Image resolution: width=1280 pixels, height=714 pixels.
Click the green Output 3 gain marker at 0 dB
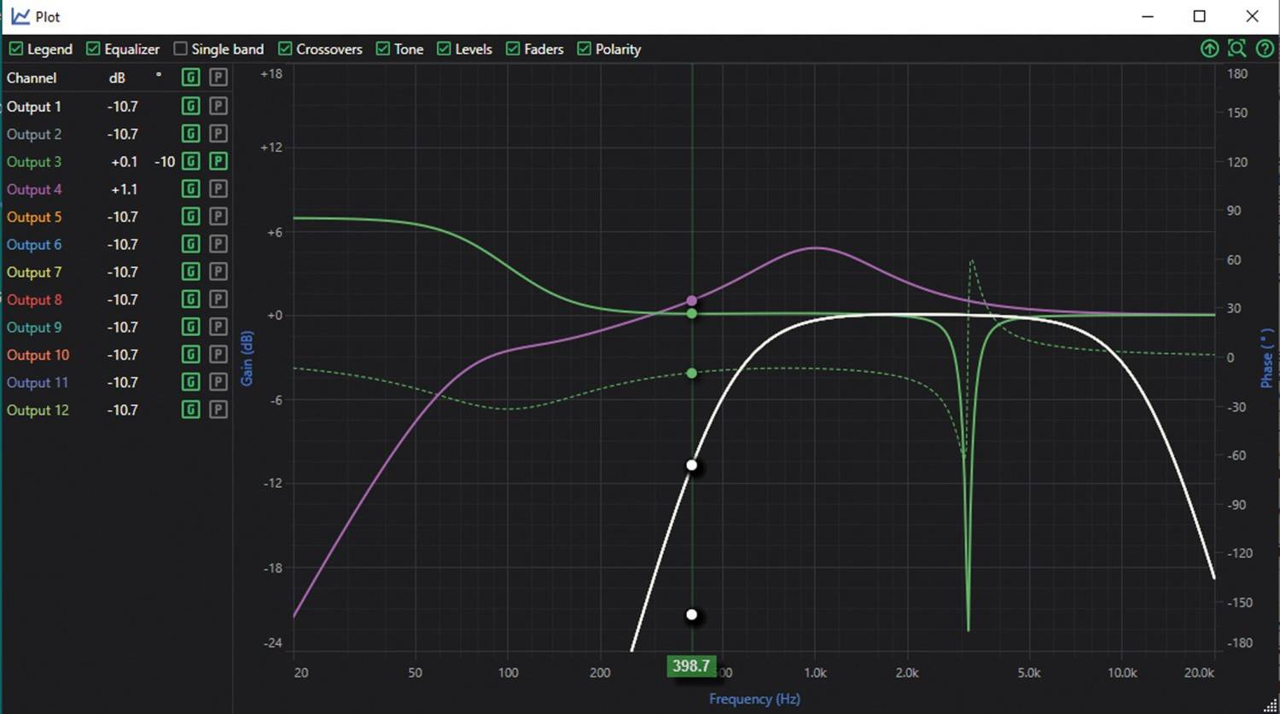[692, 314]
